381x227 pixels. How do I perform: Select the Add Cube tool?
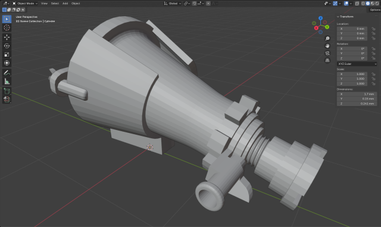(x=7, y=91)
